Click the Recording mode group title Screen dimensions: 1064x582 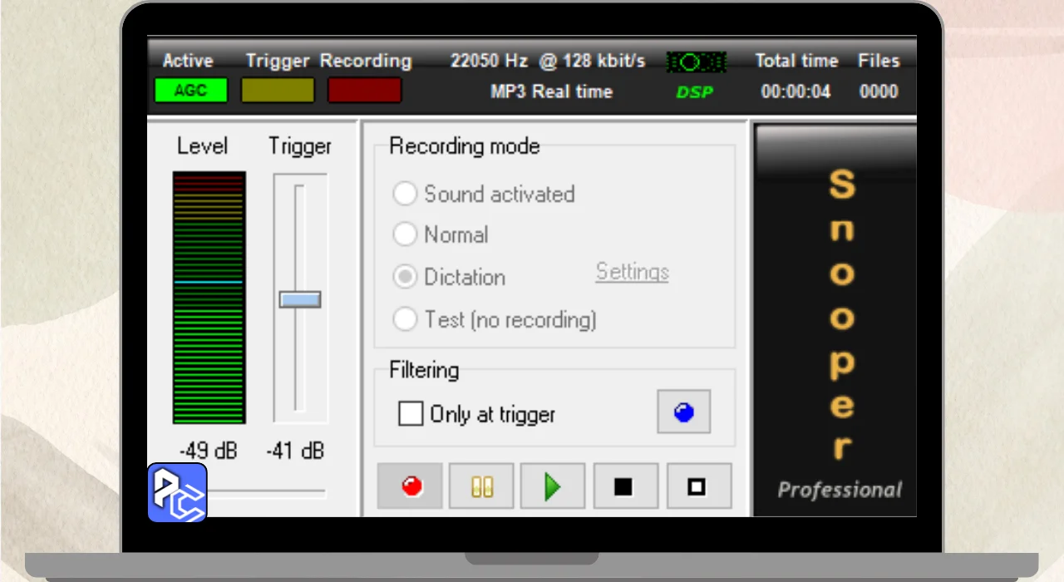[x=465, y=146]
